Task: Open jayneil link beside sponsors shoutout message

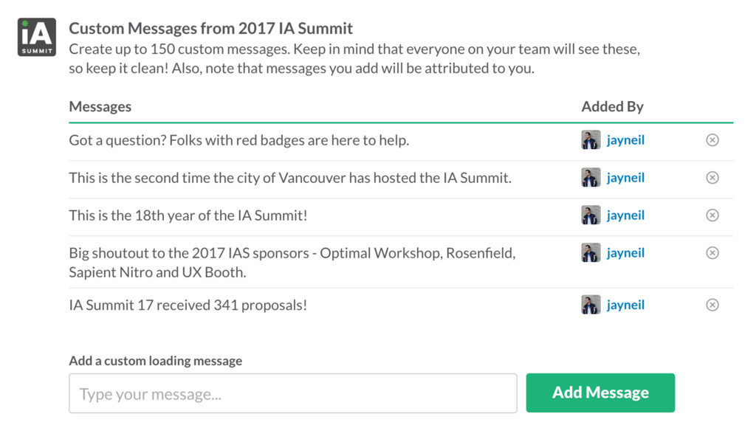Action: tap(625, 253)
